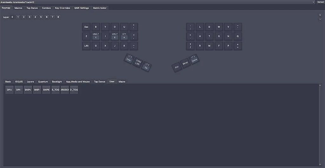Select the D_TOG keycode
The height and width of the screenshot is (168, 325).
coord(74,90)
